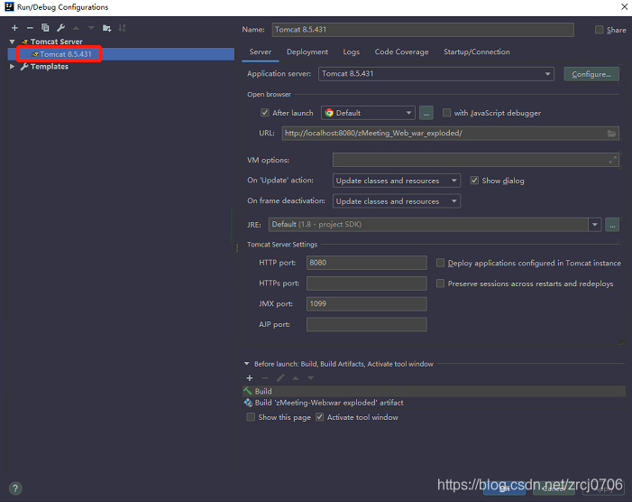
Task: Click the HTTPs port field
Action: [x=366, y=284]
